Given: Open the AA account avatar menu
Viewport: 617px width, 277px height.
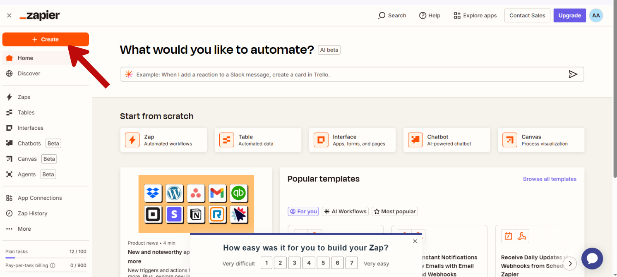Looking at the screenshot, I should (x=596, y=16).
